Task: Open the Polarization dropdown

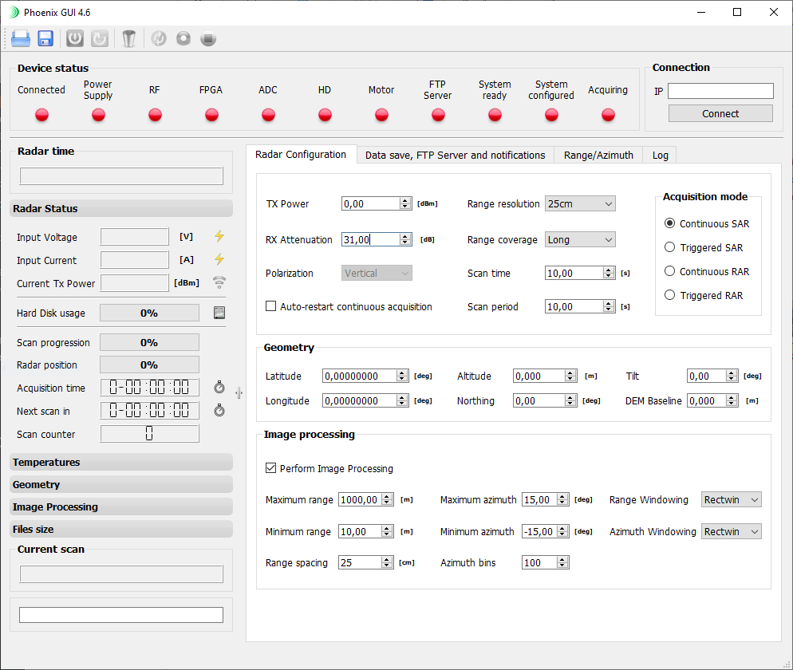Action: (x=377, y=273)
